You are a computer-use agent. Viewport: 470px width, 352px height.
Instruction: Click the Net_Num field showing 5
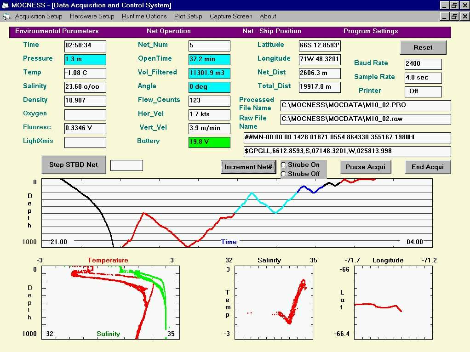click(210, 46)
